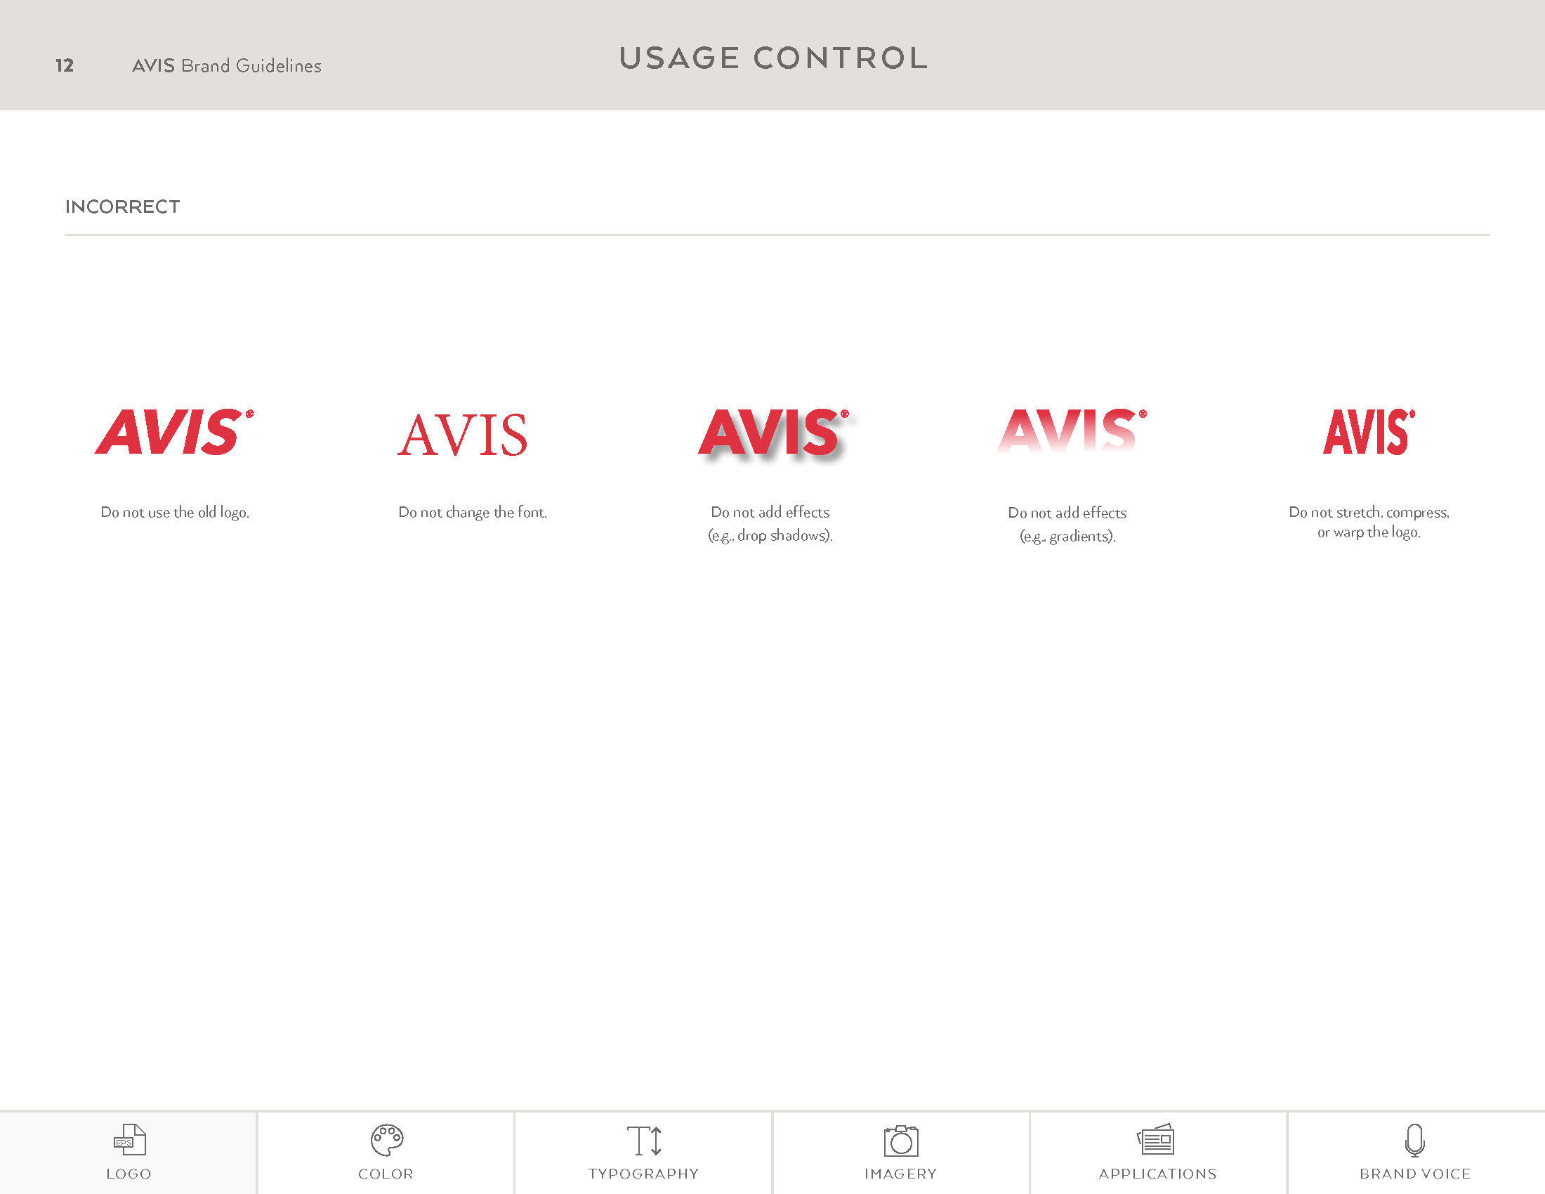Click the 'AVIS Brand Guidelines' header text
The height and width of the screenshot is (1194, 1545).
(226, 66)
